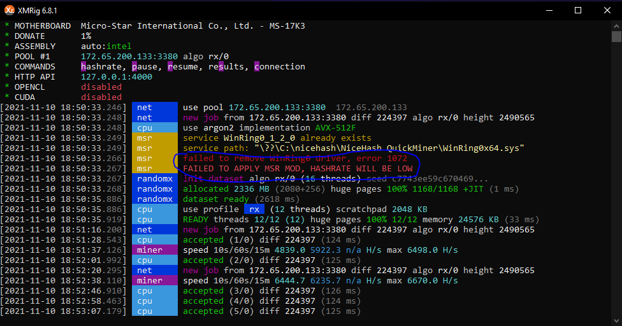
Task: Click the OPENCL disabled status
Action: click(x=101, y=87)
